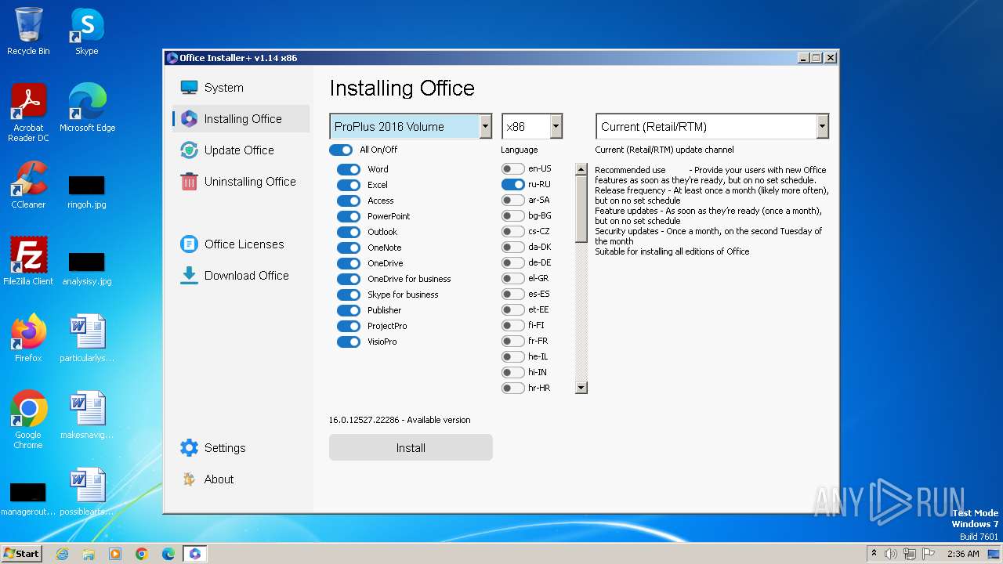Toggle Skype for business off
The width and height of the screenshot is (1003, 564).
tap(349, 295)
